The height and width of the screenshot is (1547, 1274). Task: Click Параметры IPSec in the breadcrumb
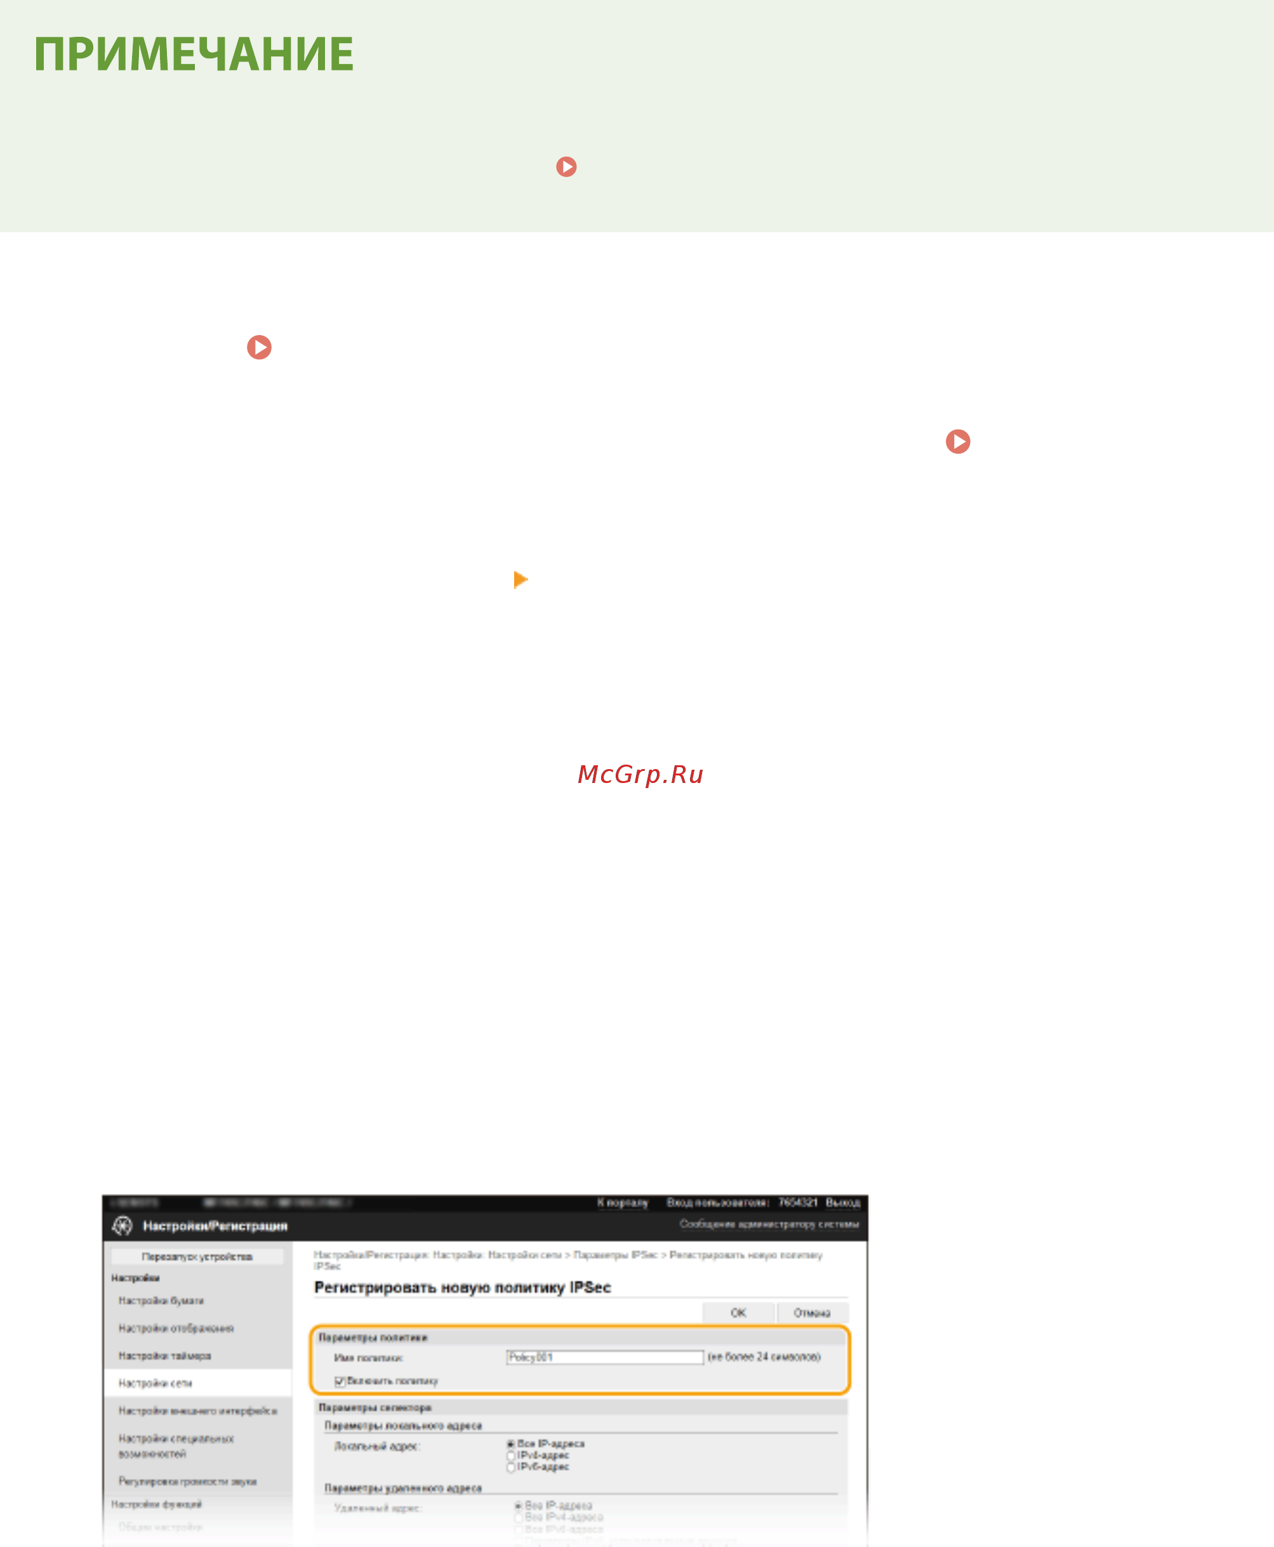[616, 1255]
